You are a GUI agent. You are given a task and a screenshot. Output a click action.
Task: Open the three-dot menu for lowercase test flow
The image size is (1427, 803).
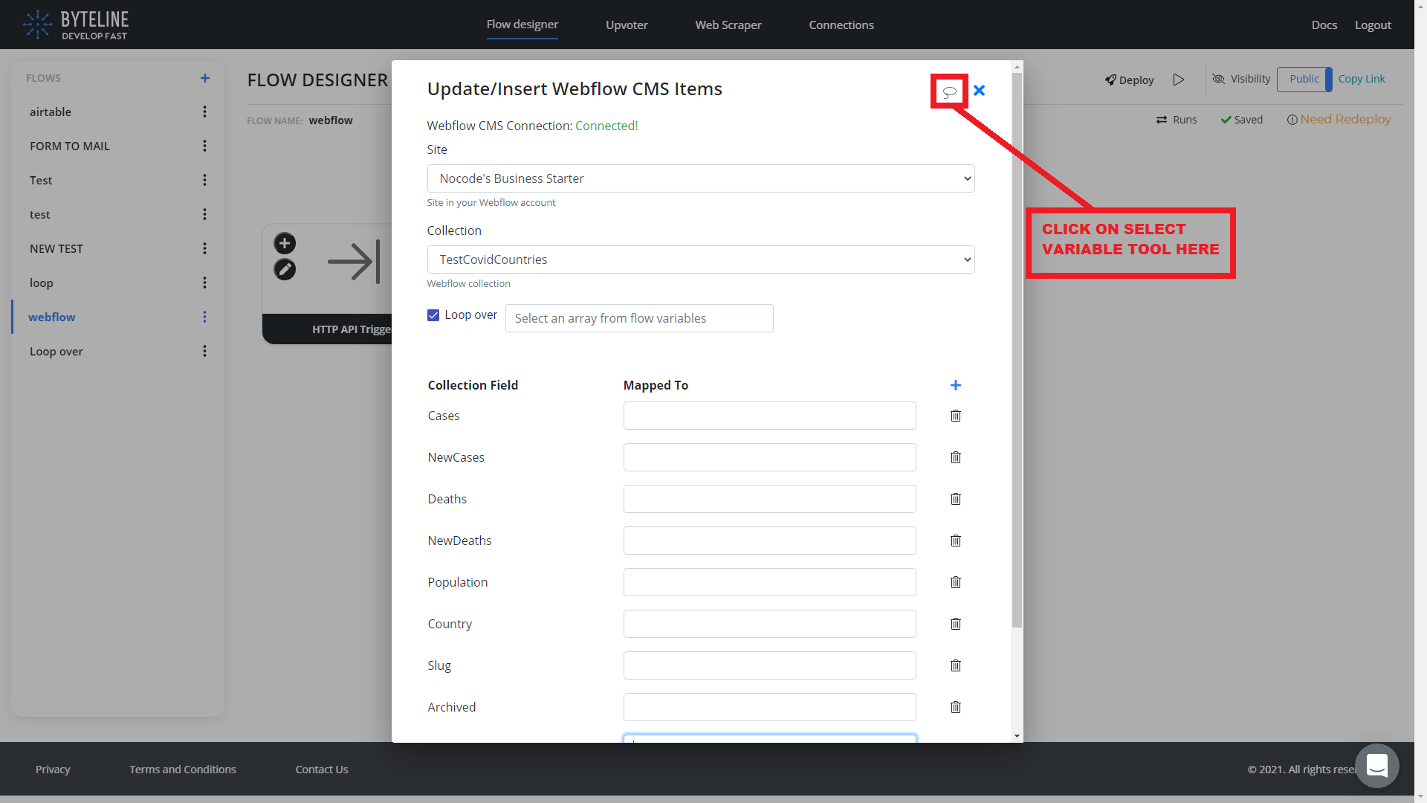(204, 214)
